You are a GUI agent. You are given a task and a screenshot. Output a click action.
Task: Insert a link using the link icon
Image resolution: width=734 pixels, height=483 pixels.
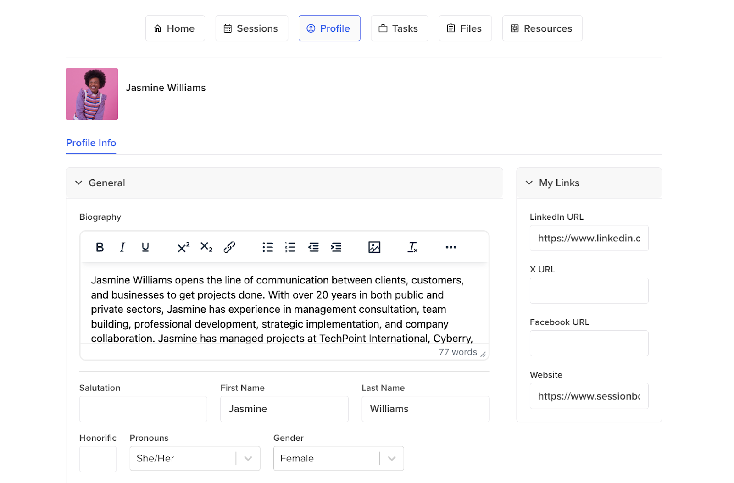tap(229, 247)
